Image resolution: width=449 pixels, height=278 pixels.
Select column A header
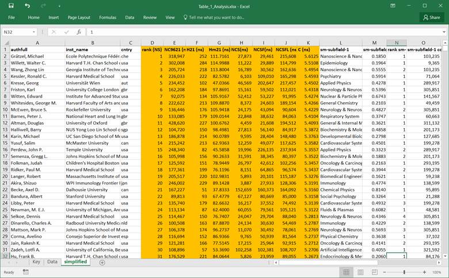coord(37,43)
